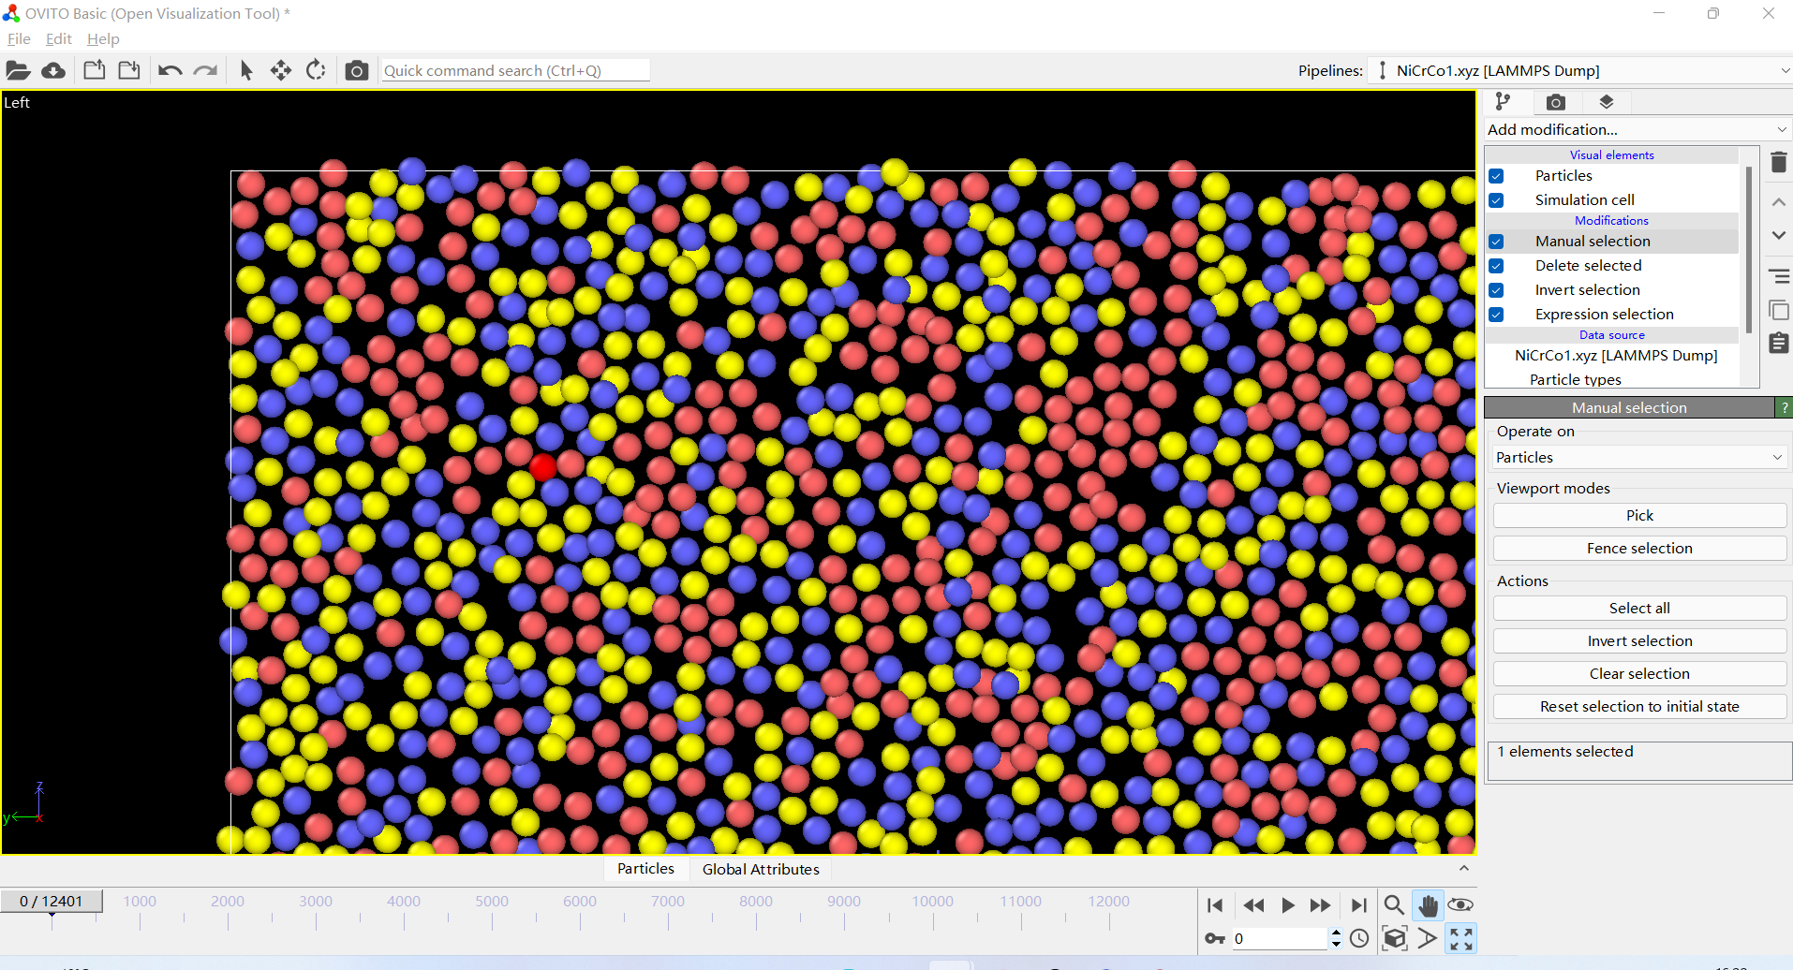The image size is (1793, 970).
Task: Redo the last undone action
Action: [x=205, y=70]
